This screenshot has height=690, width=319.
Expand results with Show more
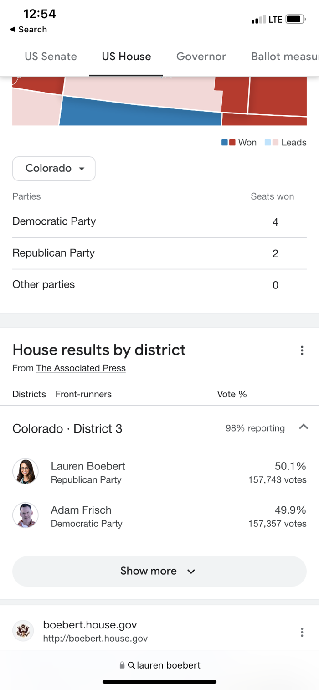pos(159,571)
